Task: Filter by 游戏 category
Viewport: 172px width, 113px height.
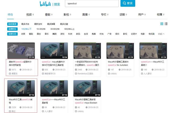Action: [62, 34]
